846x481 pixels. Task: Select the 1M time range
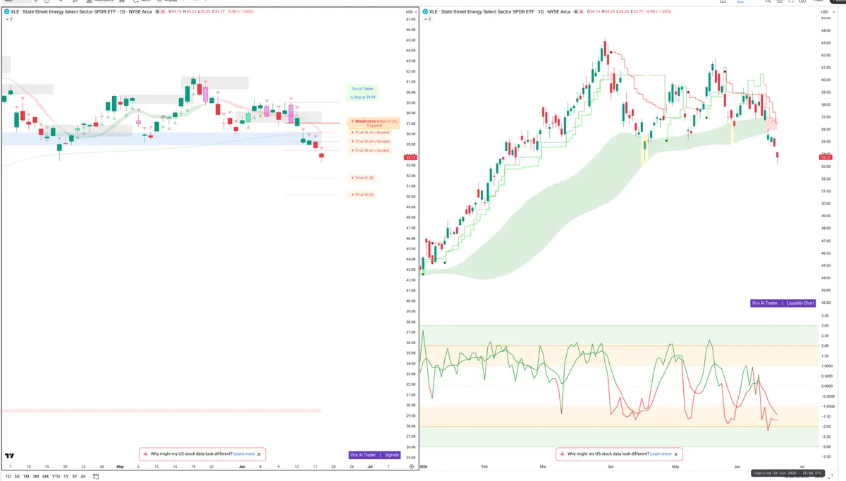[x=26, y=477]
